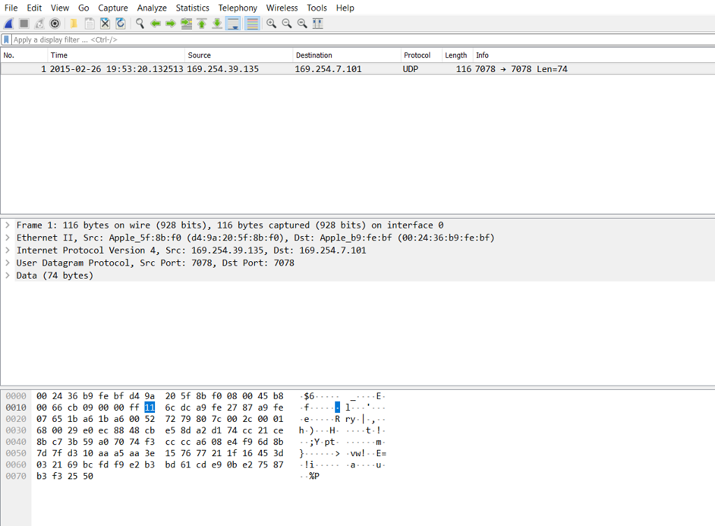
Task: Go to the first packet
Action: coord(201,23)
